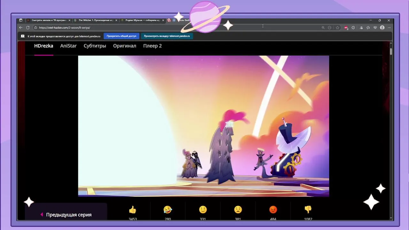Open the red AdBlock extension icon

pos(346,28)
